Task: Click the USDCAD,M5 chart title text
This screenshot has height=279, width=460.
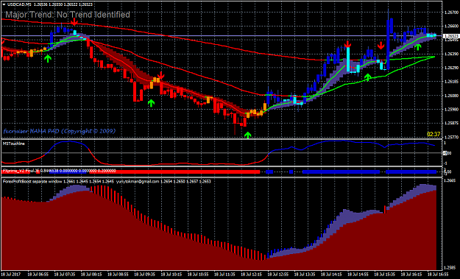Action: pyautogui.click(x=20, y=4)
